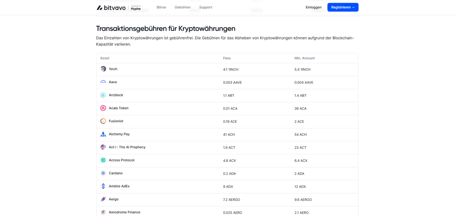
Task: Select the Aave asset name
Action: (113, 82)
